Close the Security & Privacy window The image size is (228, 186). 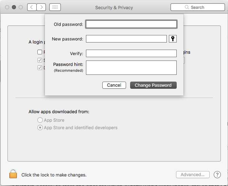click(7, 7)
